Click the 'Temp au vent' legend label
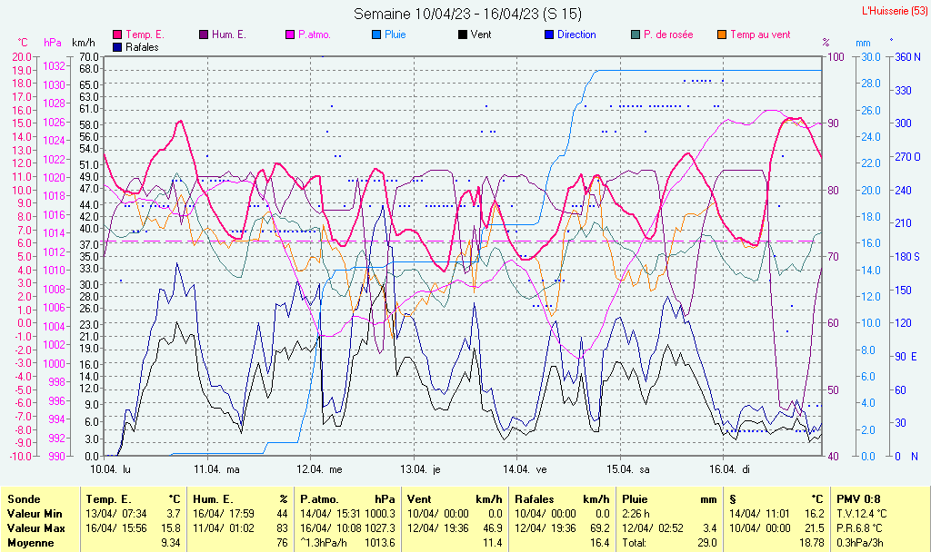Screen dimensions: 931x552 point(760,35)
